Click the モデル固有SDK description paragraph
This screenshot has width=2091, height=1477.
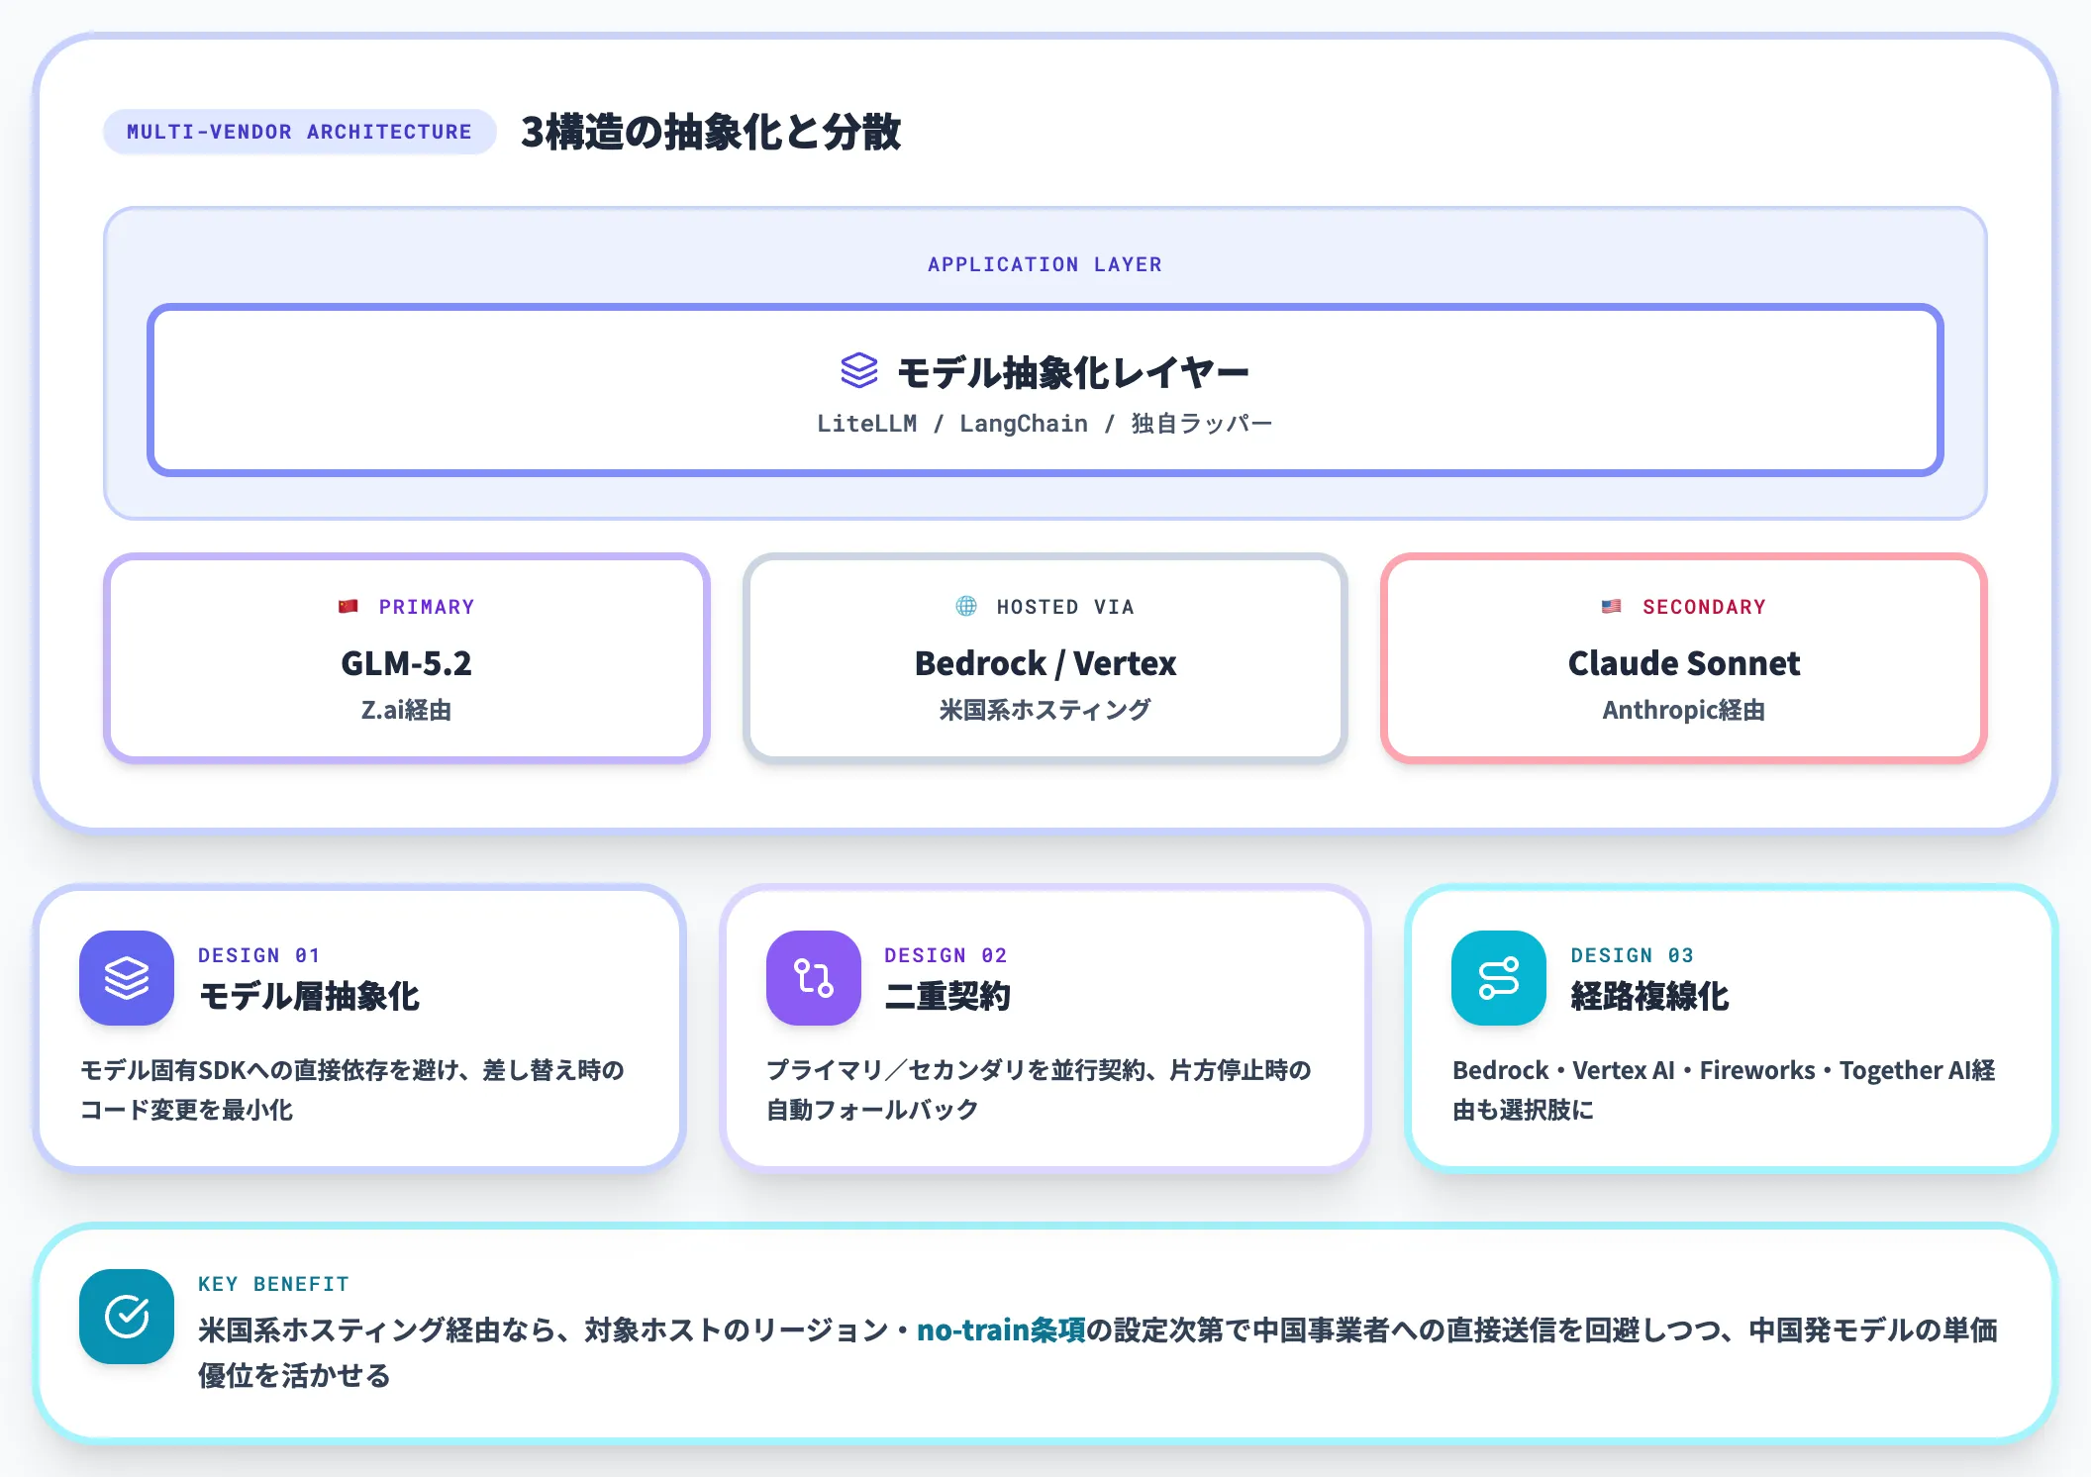pos(352,1090)
